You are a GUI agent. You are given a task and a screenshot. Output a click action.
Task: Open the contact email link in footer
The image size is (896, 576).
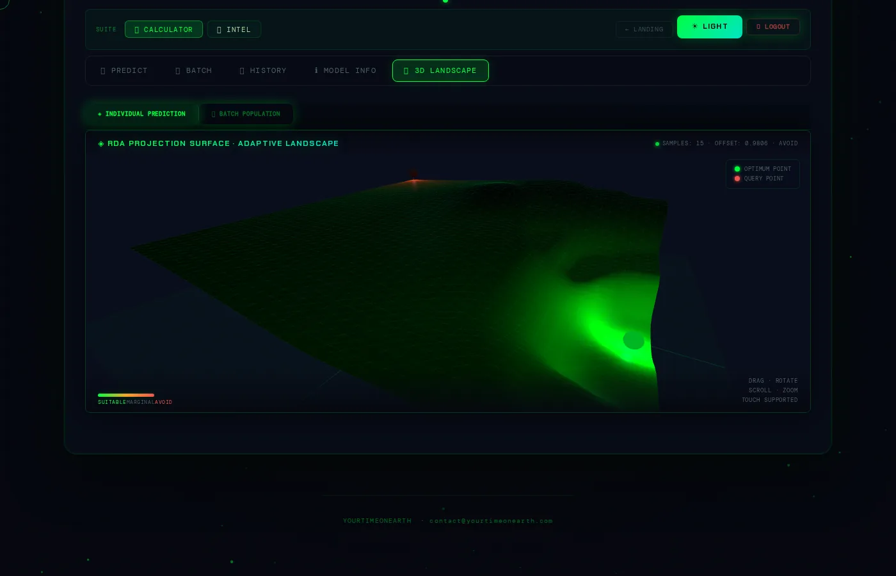pos(491,521)
